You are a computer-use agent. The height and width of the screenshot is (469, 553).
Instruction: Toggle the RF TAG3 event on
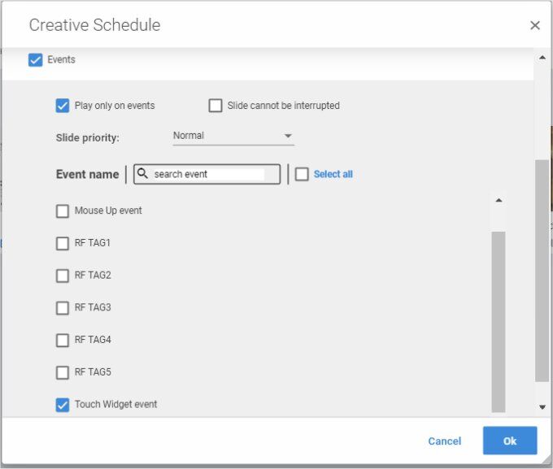(63, 308)
